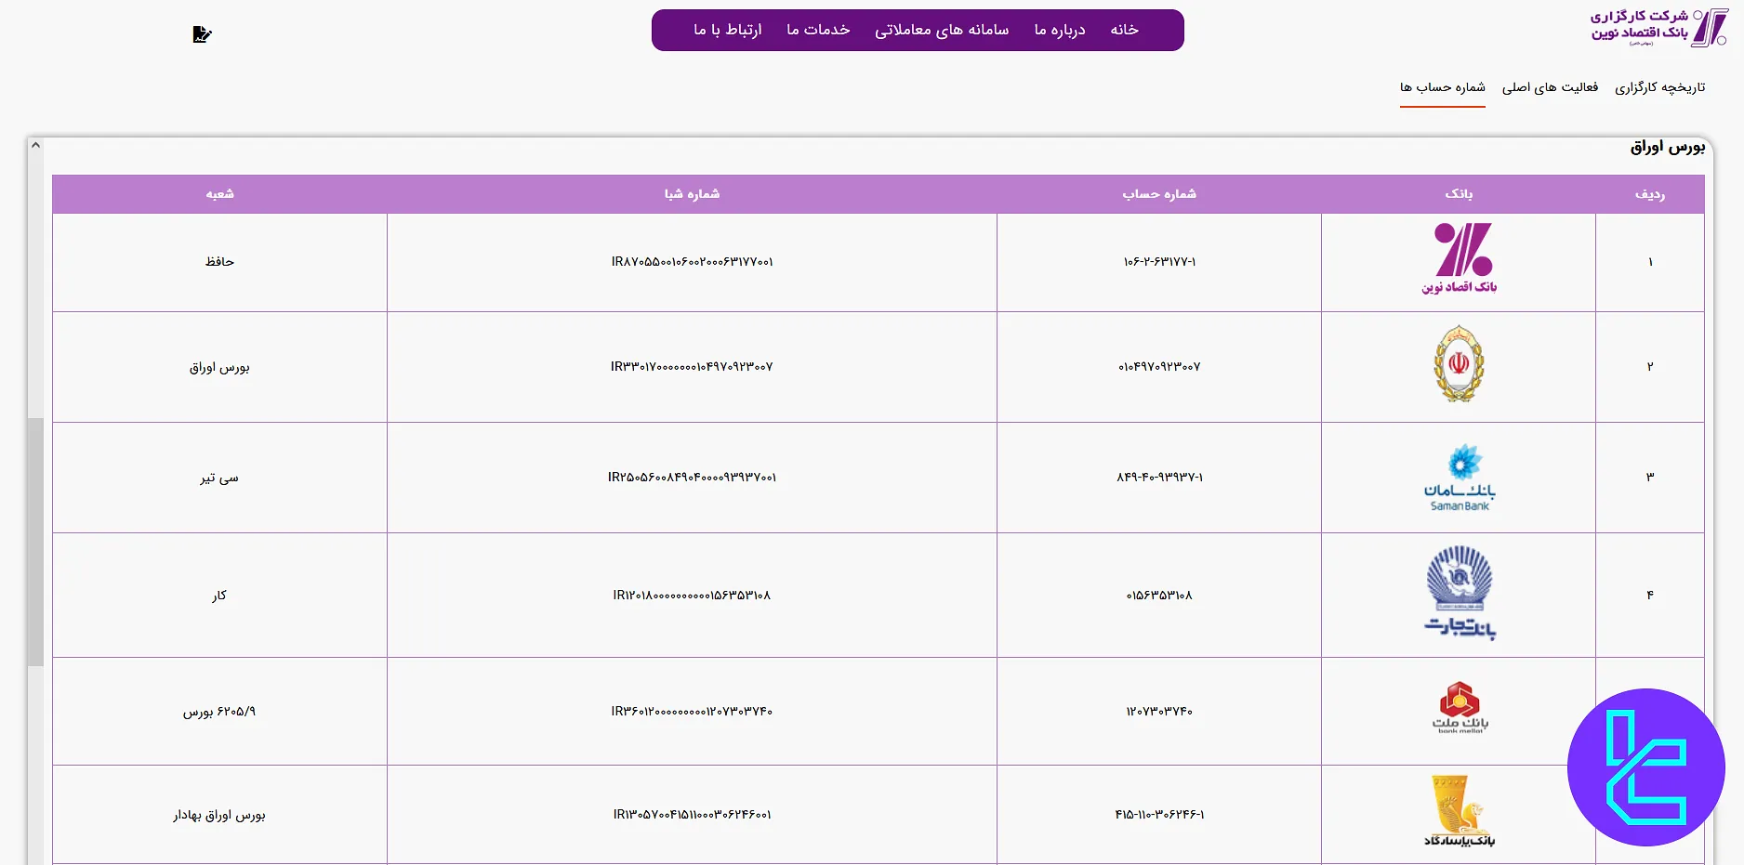Open the خدمات ما menu
This screenshot has width=1744, height=865.
tap(818, 30)
